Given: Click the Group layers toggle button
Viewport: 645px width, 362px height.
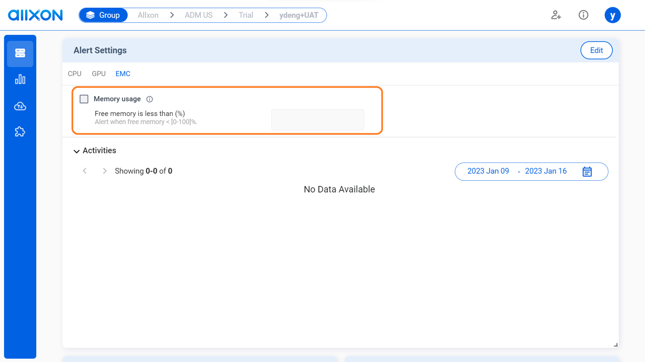Looking at the screenshot, I should 103,15.
